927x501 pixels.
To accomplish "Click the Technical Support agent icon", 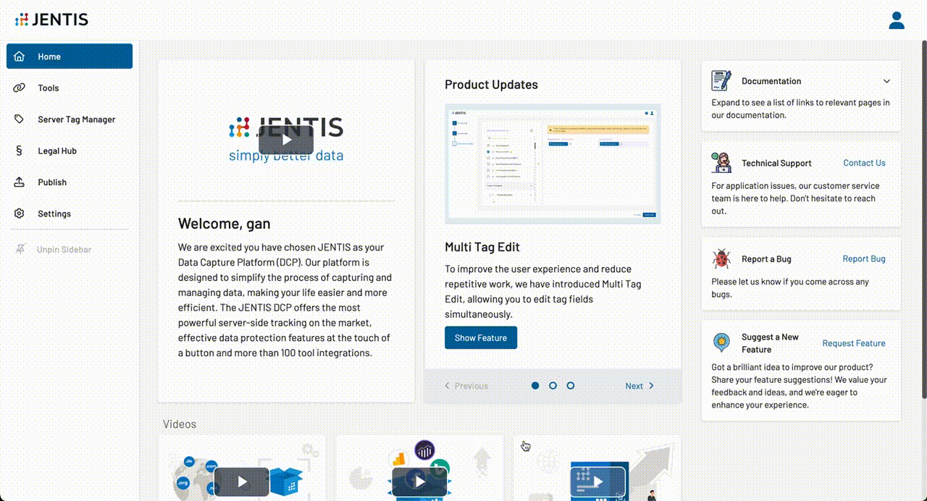I will [x=721, y=162].
